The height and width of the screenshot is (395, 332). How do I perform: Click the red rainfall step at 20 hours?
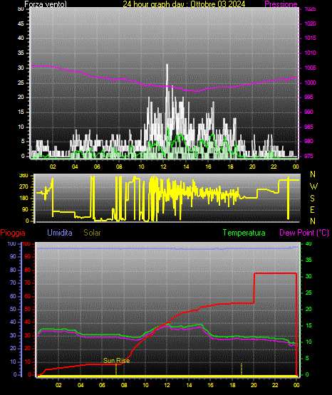click(254, 288)
